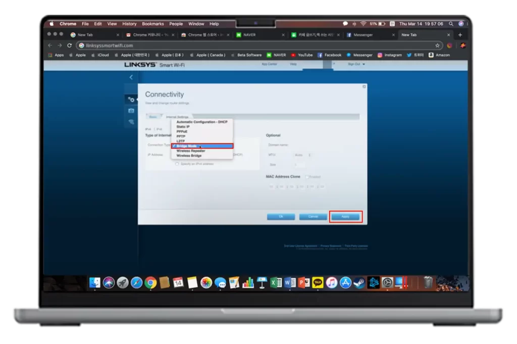
Task: Open the Help link in Linksys header
Action: click(x=293, y=64)
